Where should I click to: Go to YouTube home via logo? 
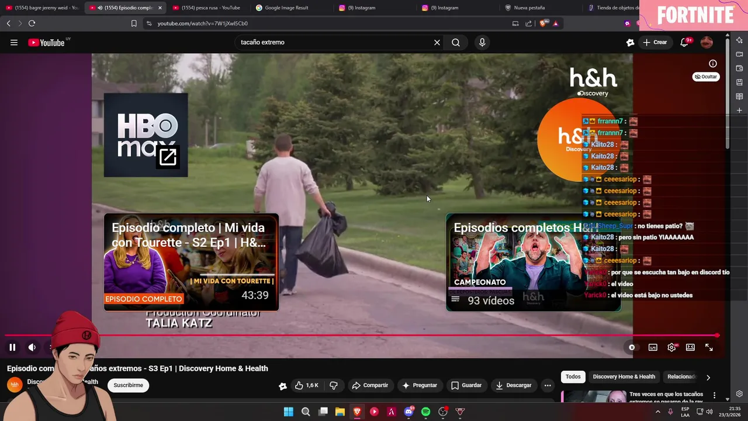[x=46, y=42]
